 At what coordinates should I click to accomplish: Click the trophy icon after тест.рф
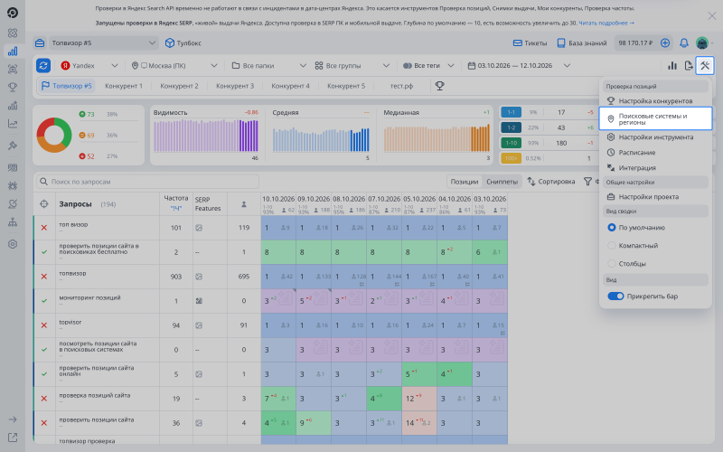439,86
